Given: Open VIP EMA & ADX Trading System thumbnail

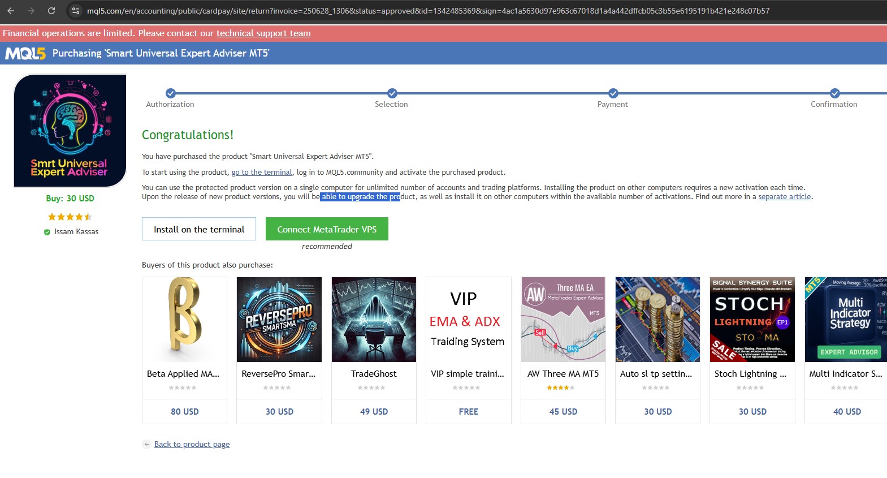Looking at the screenshot, I should [x=469, y=320].
